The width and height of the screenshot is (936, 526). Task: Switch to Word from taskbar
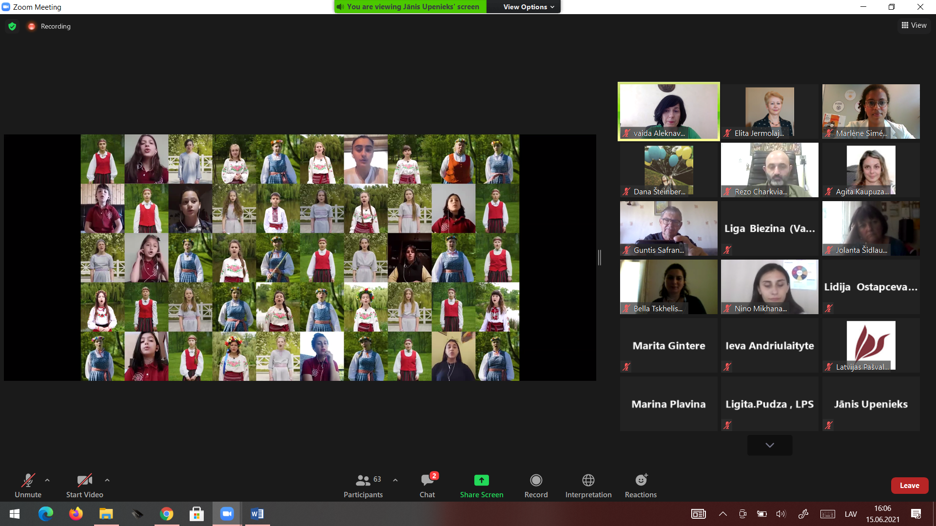point(257,514)
